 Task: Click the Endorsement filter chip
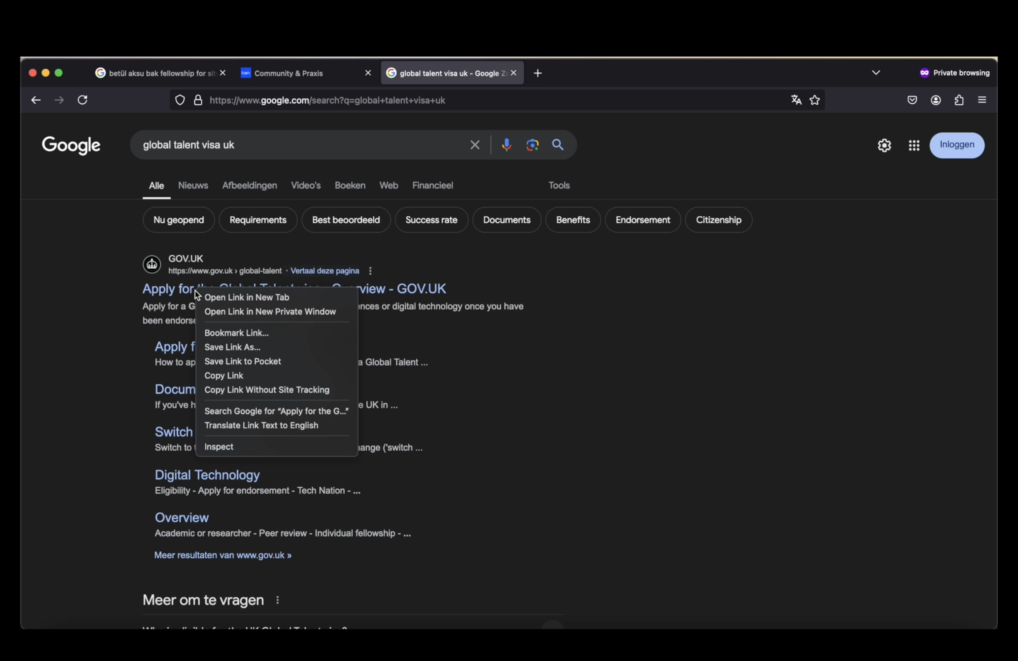tap(643, 220)
